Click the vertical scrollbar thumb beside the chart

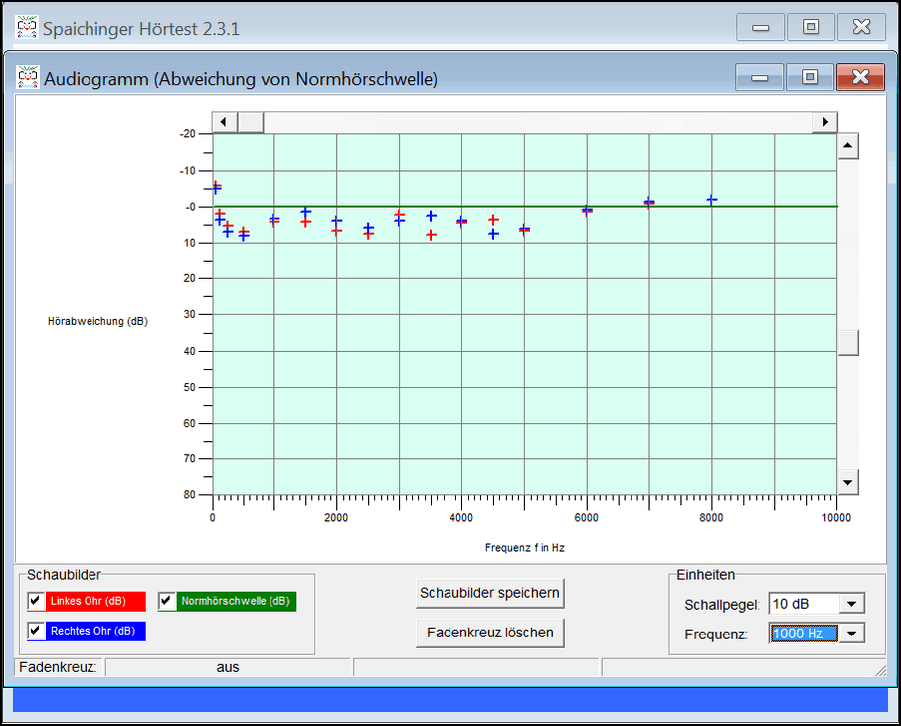point(847,343)
